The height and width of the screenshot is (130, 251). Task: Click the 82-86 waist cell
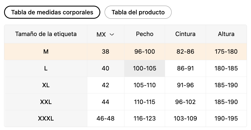point(185,52)
